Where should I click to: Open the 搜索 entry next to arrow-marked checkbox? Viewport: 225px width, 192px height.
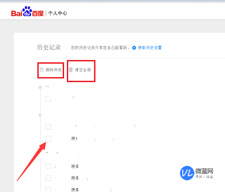point(74,138)
